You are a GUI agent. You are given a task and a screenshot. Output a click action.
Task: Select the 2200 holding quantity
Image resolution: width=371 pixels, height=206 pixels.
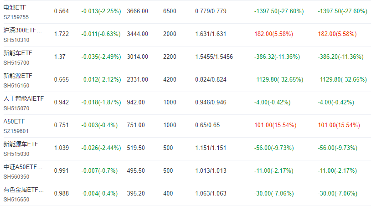[x=170, y=57]
